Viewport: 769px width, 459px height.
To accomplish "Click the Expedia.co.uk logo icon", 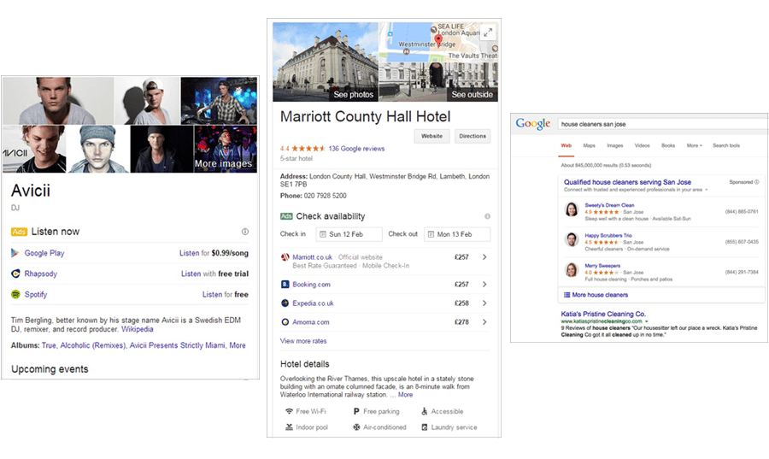I will pyautogui.click(x=285, y=303).
